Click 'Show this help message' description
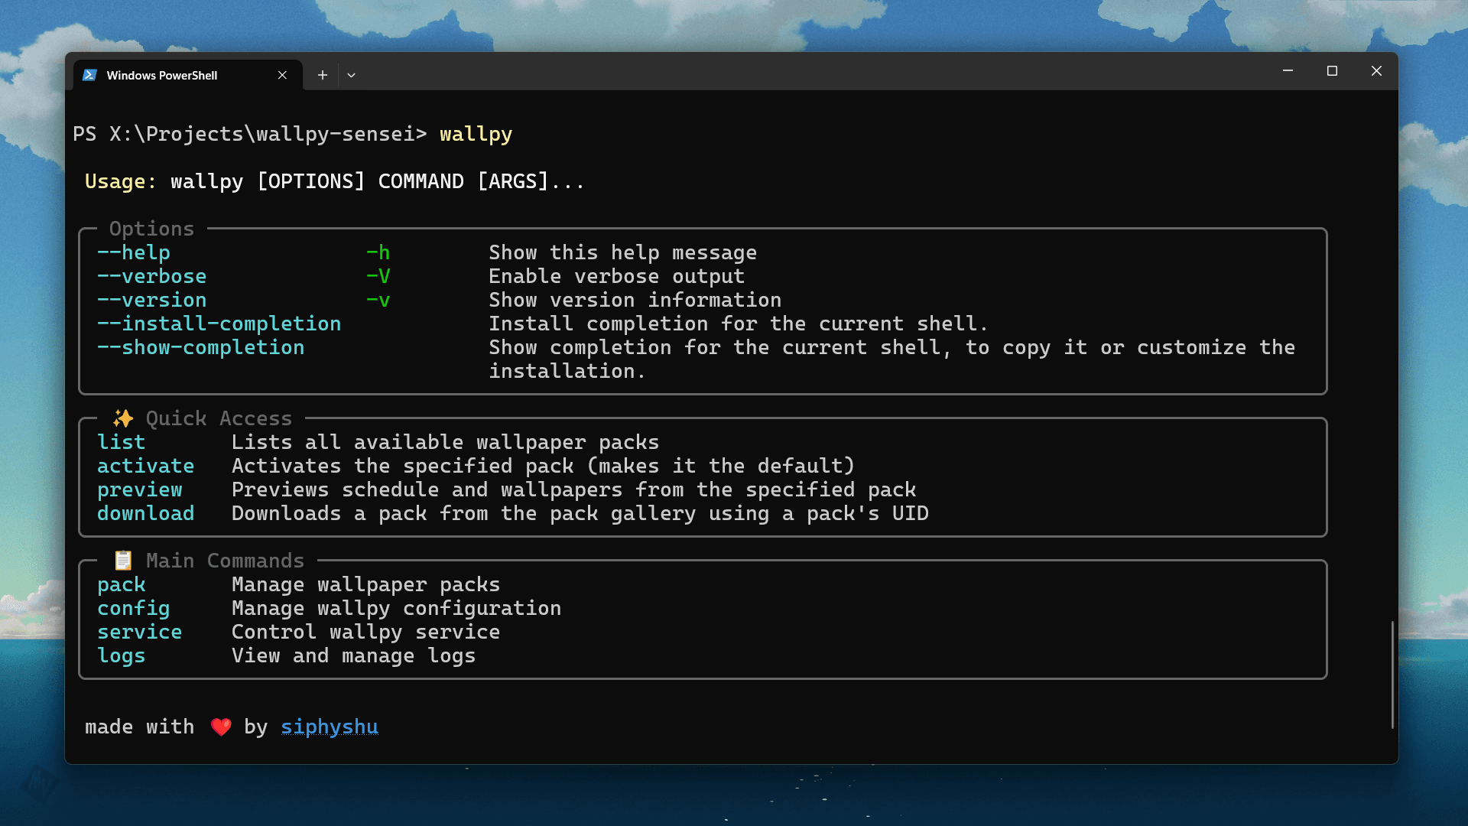 pyautogui.click(x=623, y=252)
